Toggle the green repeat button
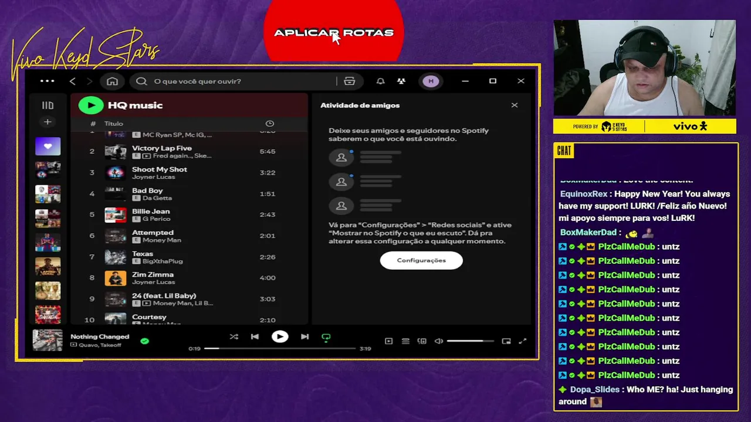The width and height of the screenshot is (751, 422). [x=326, y=338]
